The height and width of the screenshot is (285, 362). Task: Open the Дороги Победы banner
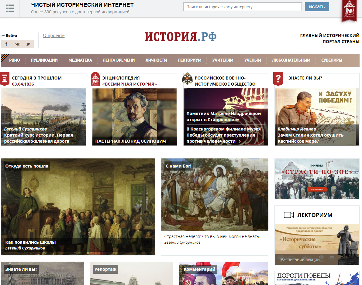[x=317, y=278]
